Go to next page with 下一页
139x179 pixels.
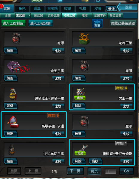tap(75, 171)
